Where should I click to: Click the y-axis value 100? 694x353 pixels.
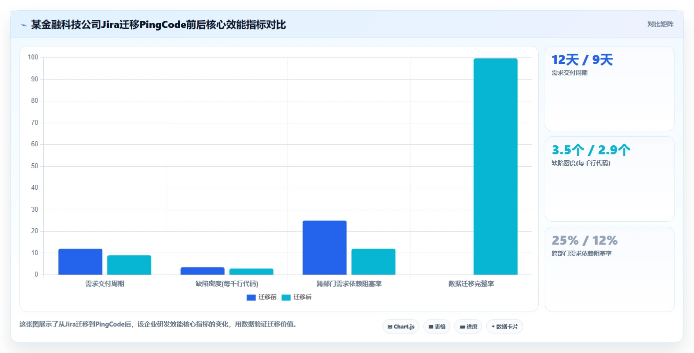(33, 57)
